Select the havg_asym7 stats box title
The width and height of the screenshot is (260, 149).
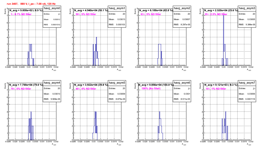pyautogui.click(x=247, y=83)
